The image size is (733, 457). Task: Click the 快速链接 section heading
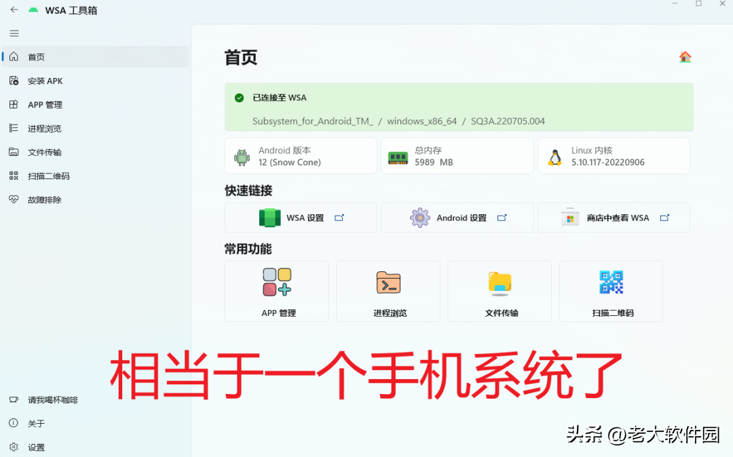248,191
